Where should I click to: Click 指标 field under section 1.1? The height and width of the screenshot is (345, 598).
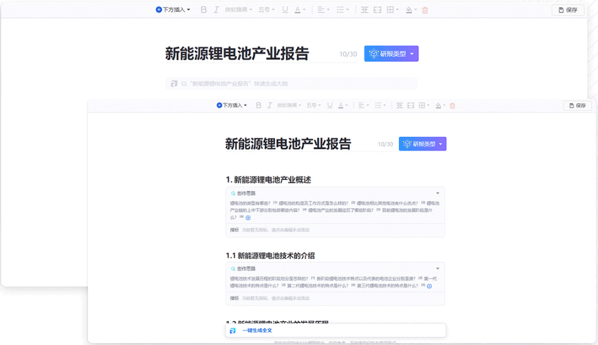click(335, 298)
